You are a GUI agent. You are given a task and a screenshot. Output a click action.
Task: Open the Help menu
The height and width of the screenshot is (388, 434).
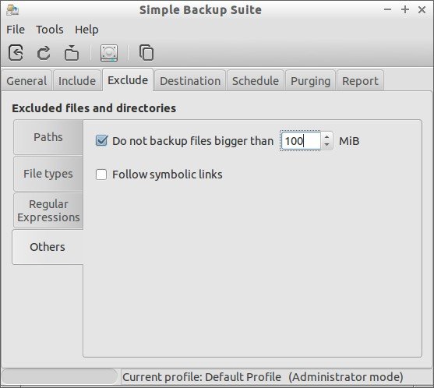click(x=86, y=30)
